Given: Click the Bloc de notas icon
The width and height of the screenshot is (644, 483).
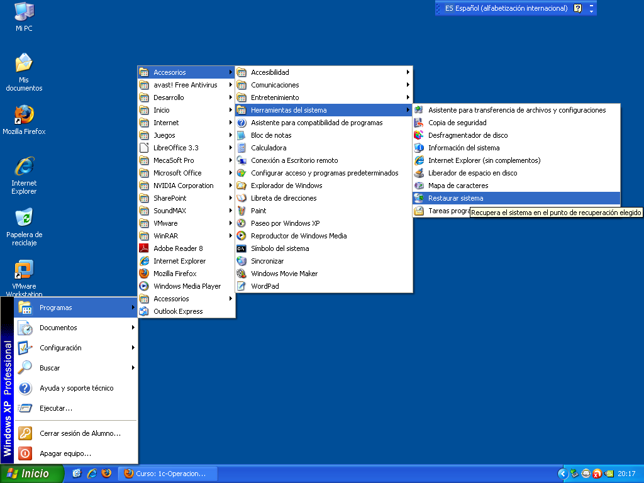Looking at the screenshot, I should click(241, 135).
